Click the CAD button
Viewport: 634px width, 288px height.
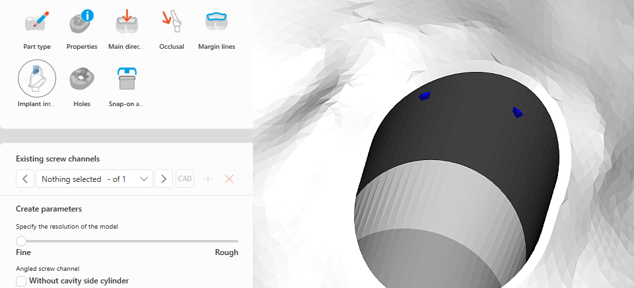185,179
